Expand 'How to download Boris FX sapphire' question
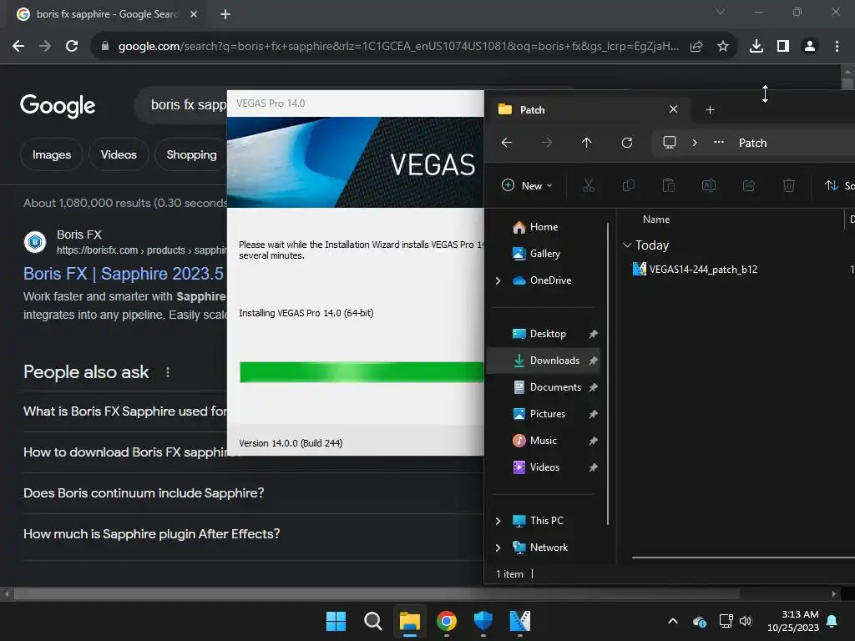 (x=125, y=452)
